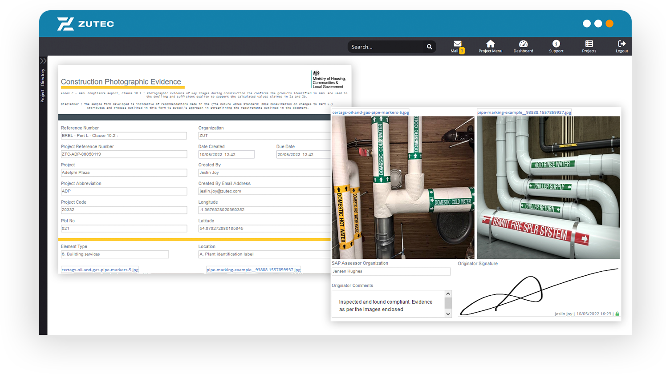Click the orange dot in header
Viewport: 666px width, 374px height.
click(609, 24)
